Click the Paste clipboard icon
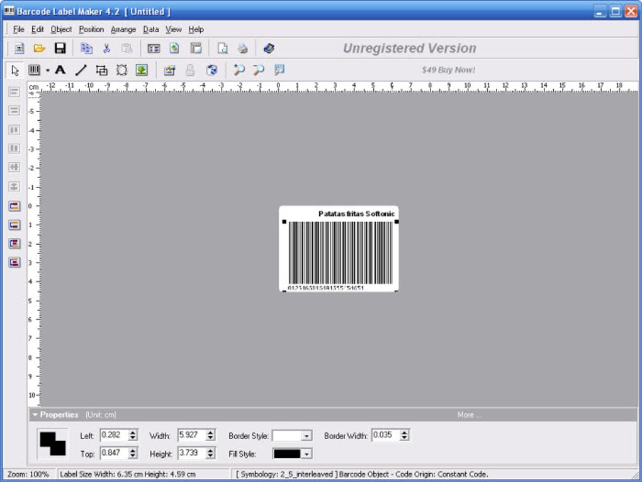The height and width of the screenshot is (482, 642). pos(127,48)
